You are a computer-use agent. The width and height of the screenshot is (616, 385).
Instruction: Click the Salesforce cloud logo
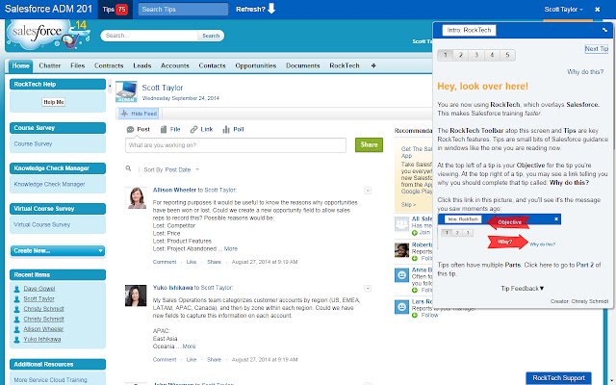[38, 35]
